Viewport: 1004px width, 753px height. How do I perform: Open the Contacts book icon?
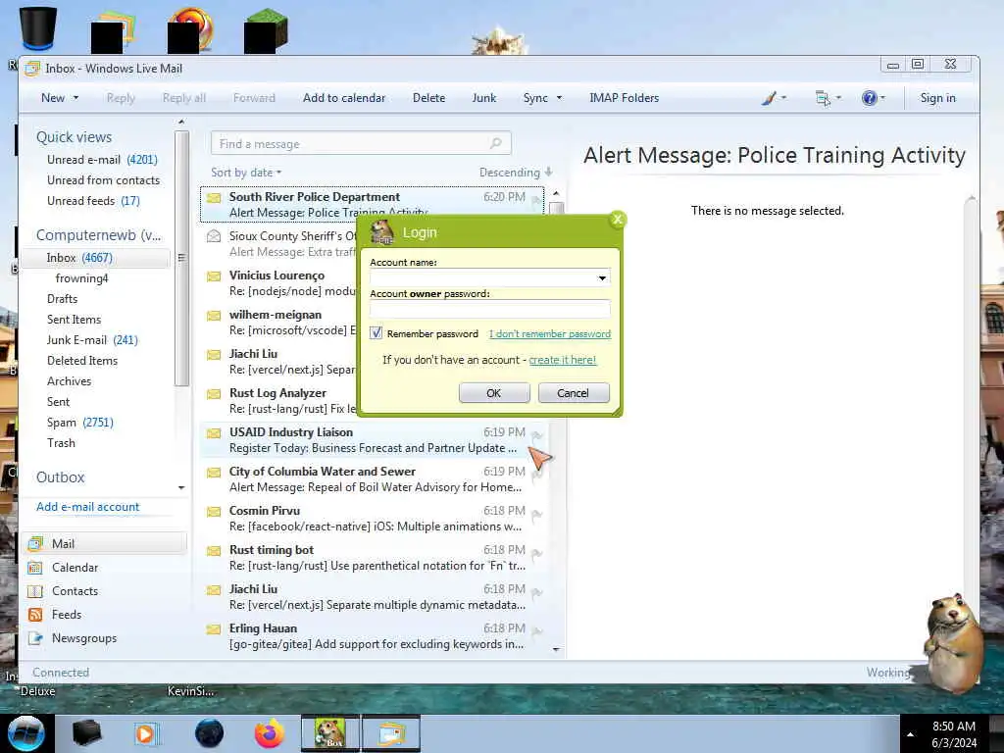35,591
